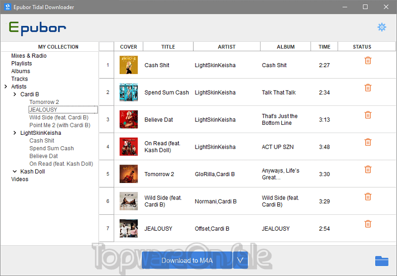Screen dimensions: 397x276
Task: Remove the Tomorrow 2 track via trash icon
Action: (368, 170)
